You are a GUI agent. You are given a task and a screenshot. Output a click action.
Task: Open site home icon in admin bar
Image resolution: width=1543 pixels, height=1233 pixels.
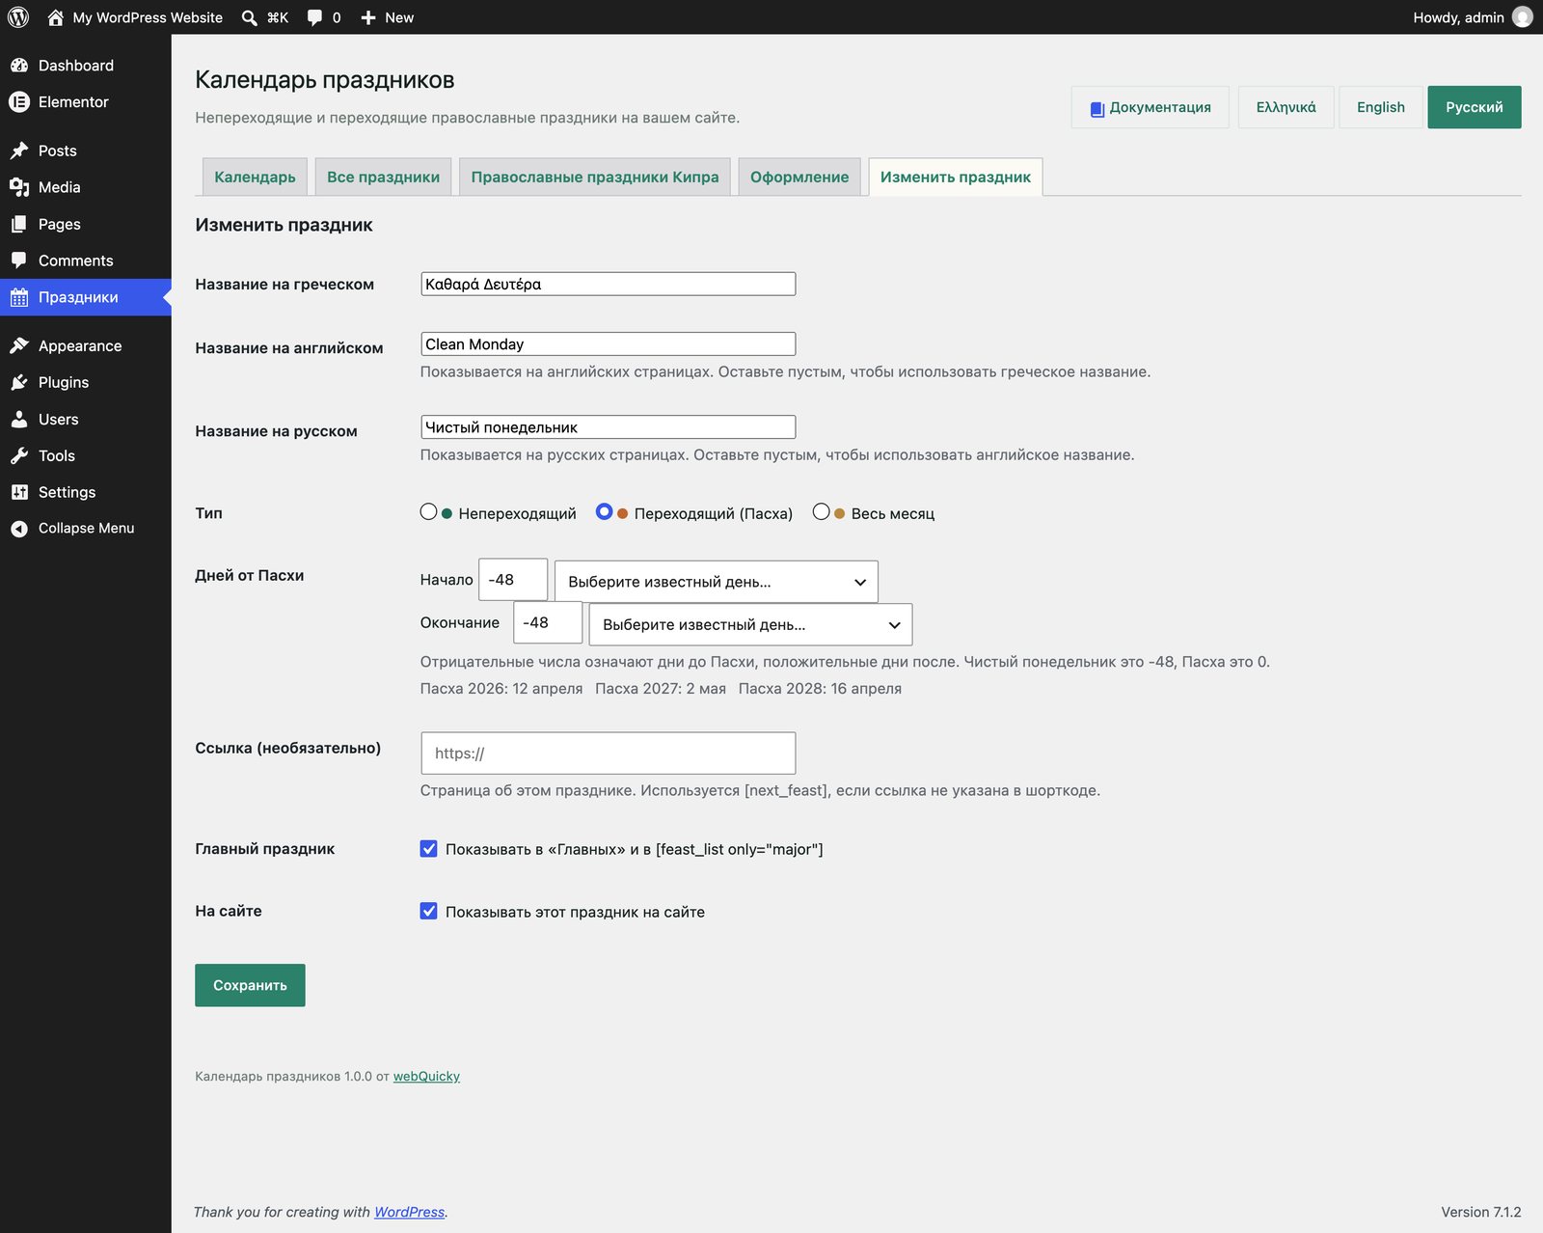click(55, 17)
